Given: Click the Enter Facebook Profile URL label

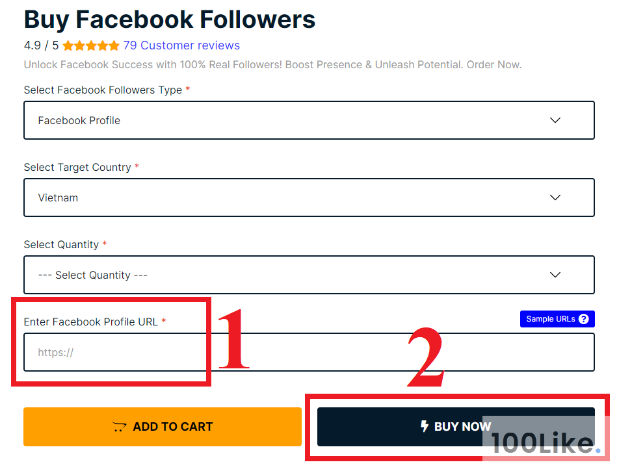Looking at the screenshot, I should [x=91, y=322].
